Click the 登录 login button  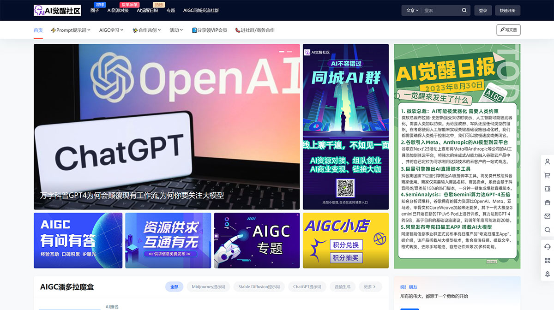[483, 10]
